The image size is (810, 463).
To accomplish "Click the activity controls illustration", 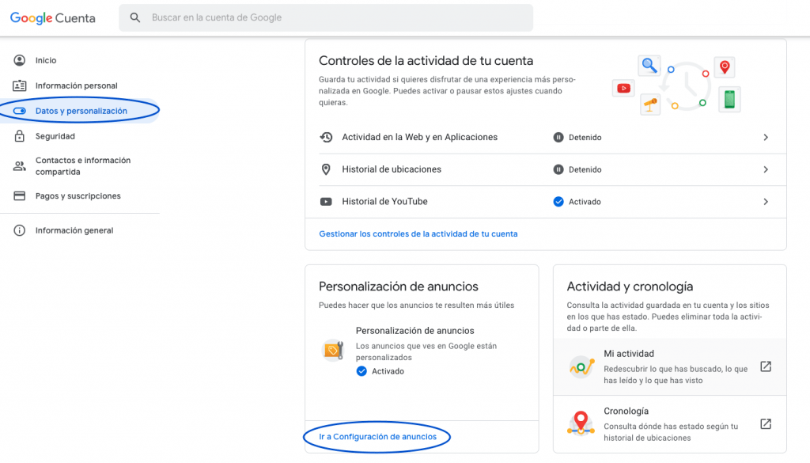I will click(677, 85).
